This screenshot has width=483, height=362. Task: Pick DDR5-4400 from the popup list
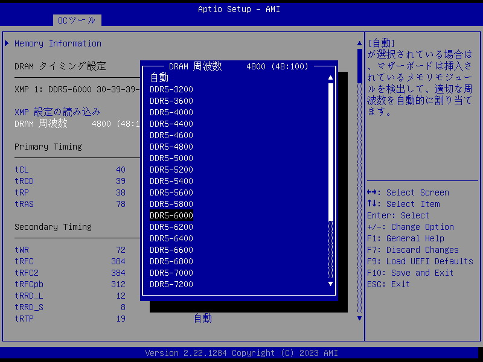point(171,124)
